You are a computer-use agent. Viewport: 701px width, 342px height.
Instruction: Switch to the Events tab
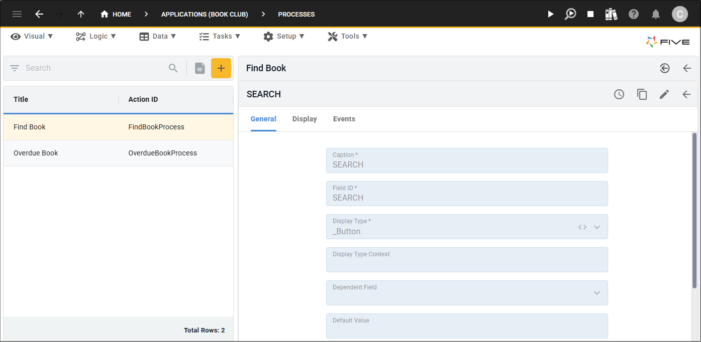(344, 119)
